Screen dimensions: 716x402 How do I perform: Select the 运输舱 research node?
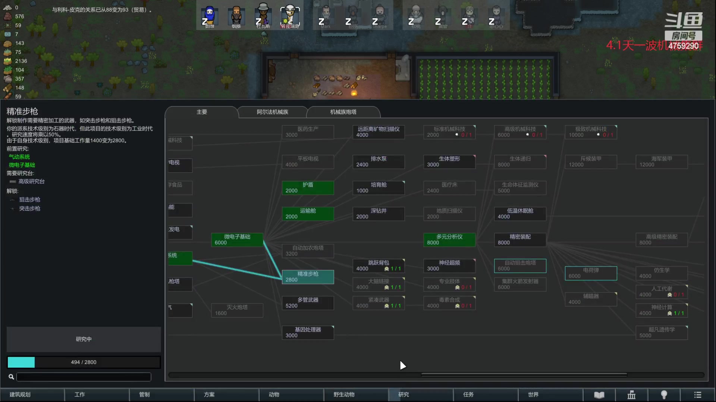tap(308, 214)
